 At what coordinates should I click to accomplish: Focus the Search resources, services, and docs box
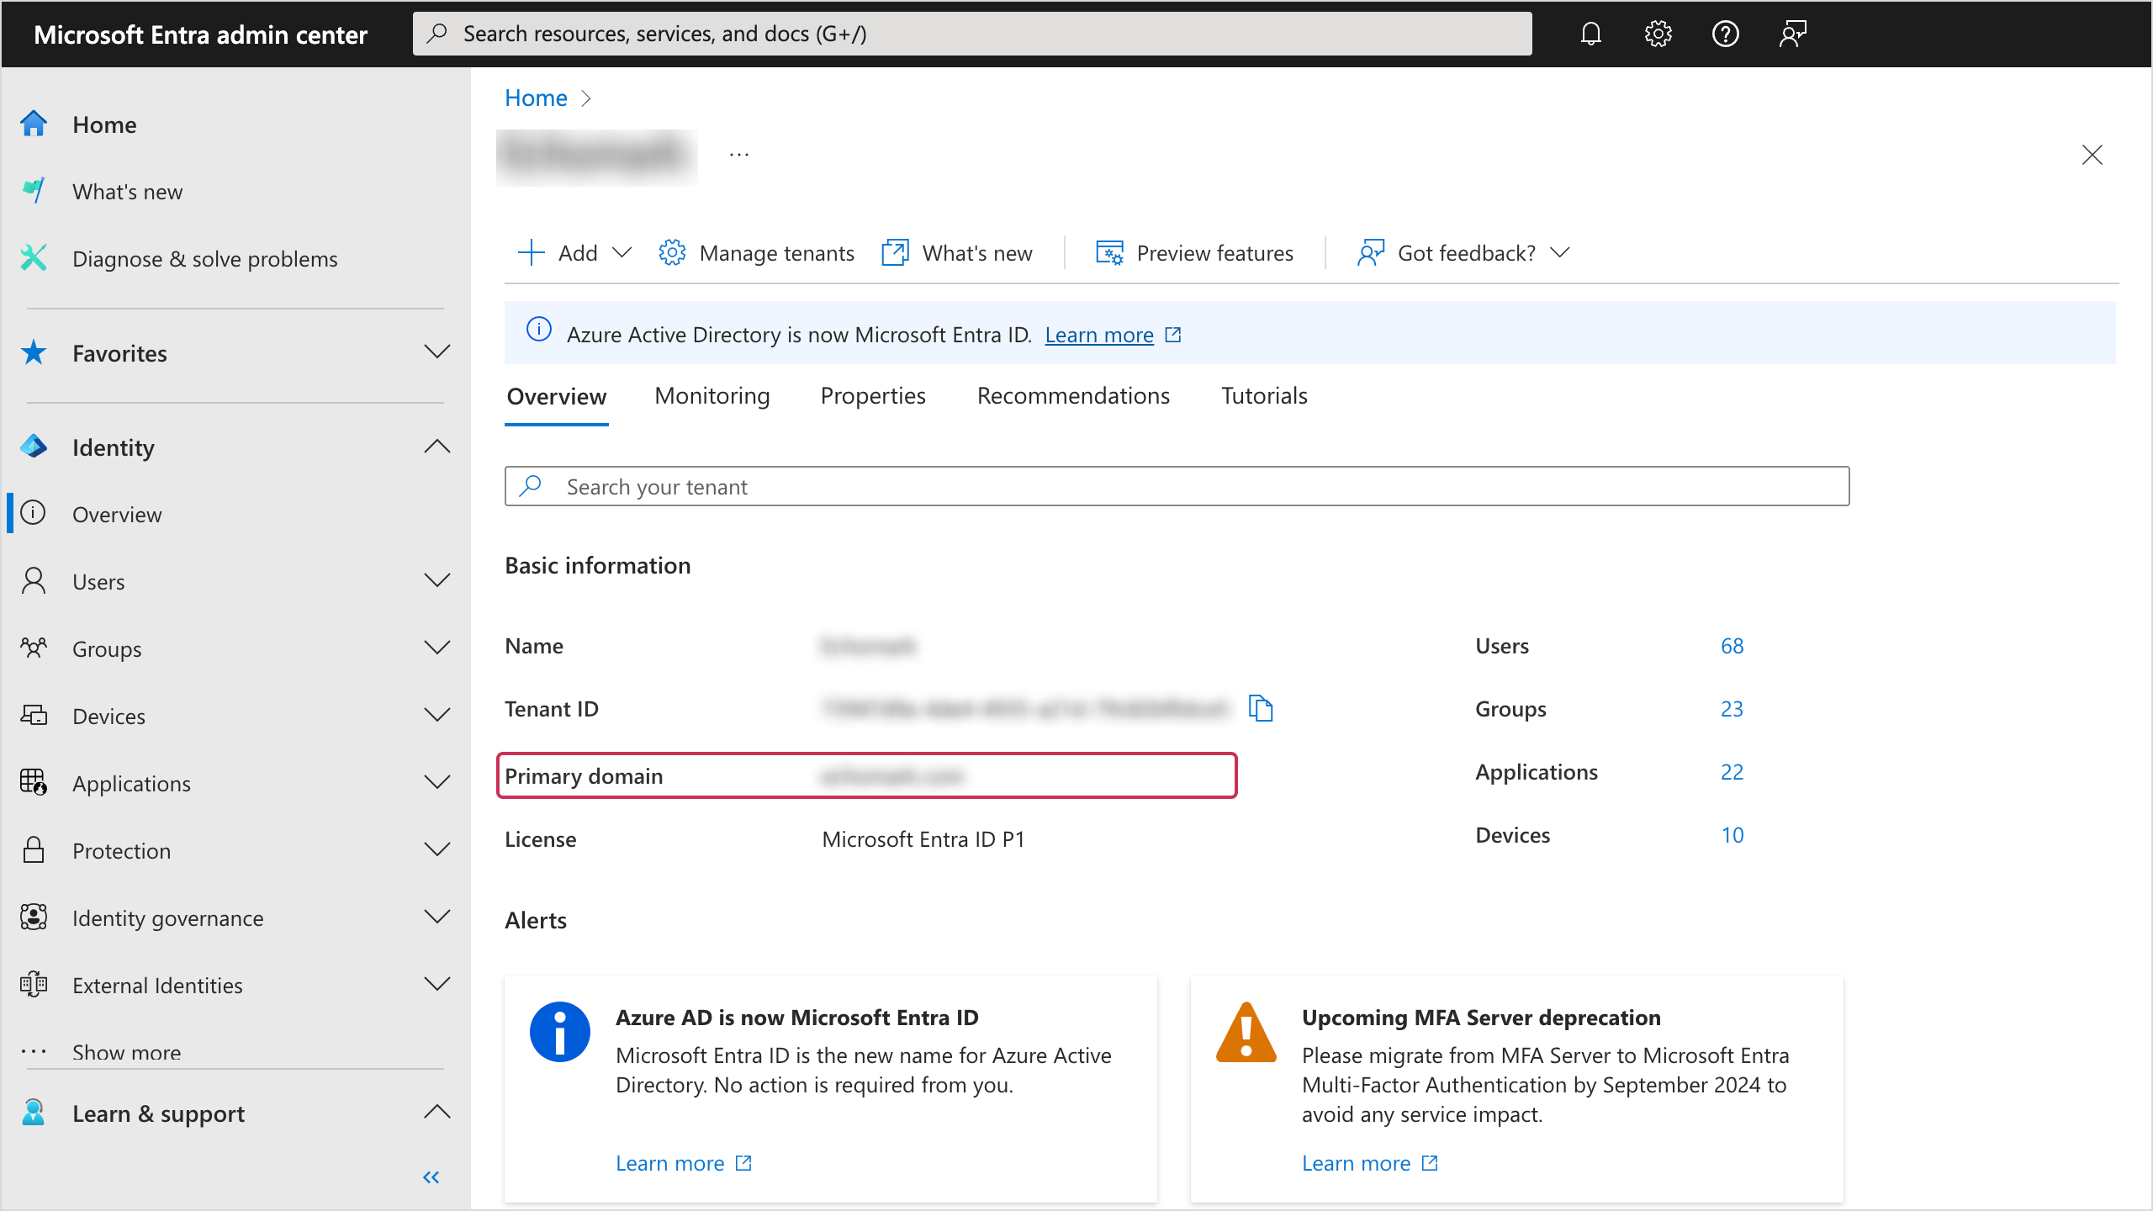[971, 34]
